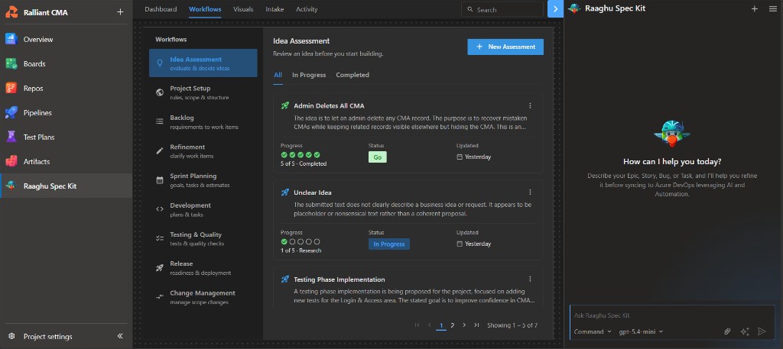The height and width of the screenshot is (349, 783).
Task: Click the New Assessment button
Action: click(x=505, y=47)
